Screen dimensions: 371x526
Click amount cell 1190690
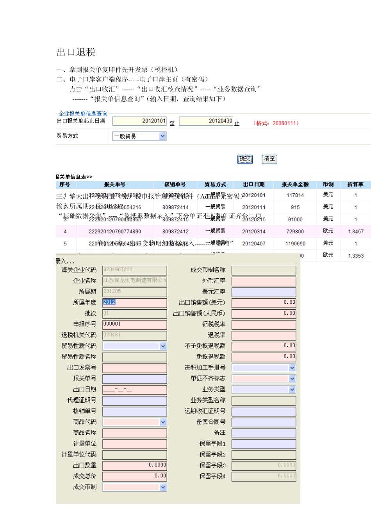(295, 244)
